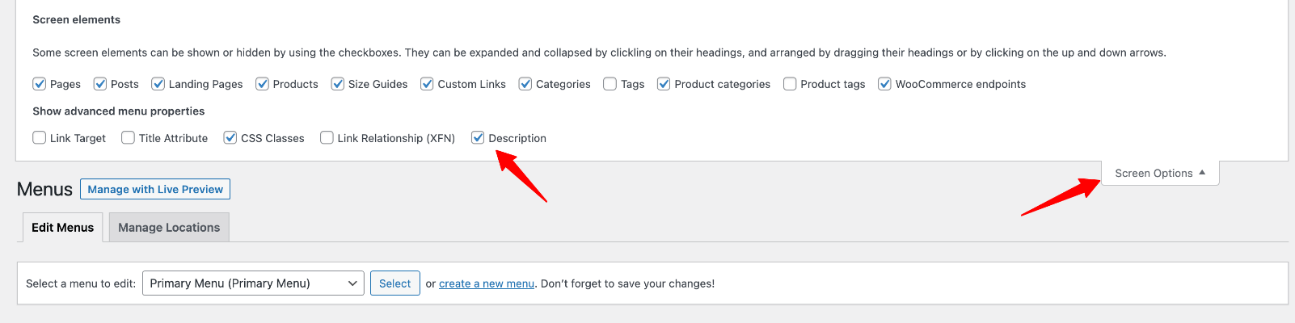
Task: Enable Link Relationship (XFN) checkbox
Action: 327,138
